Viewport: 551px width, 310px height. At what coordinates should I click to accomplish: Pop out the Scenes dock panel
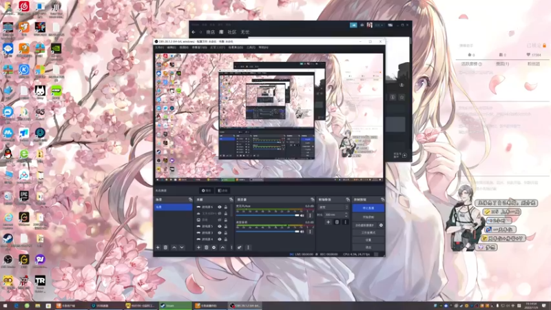coord(190,200)
